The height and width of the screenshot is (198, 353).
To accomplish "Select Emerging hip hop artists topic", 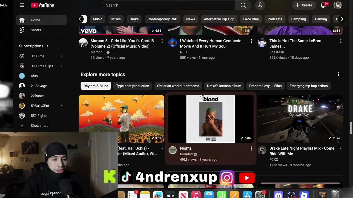I will [309, 86].
